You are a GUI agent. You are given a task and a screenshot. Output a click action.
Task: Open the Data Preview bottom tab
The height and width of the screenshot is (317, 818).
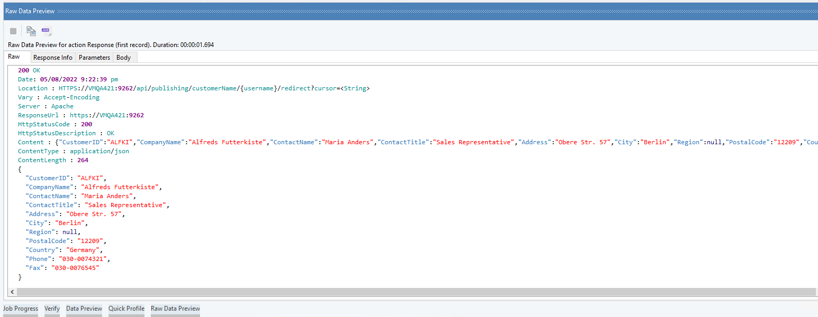point(84,309)
